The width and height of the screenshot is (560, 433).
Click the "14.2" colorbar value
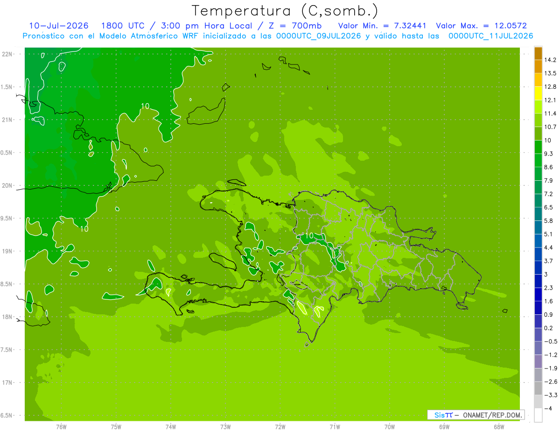click(551, 60)
